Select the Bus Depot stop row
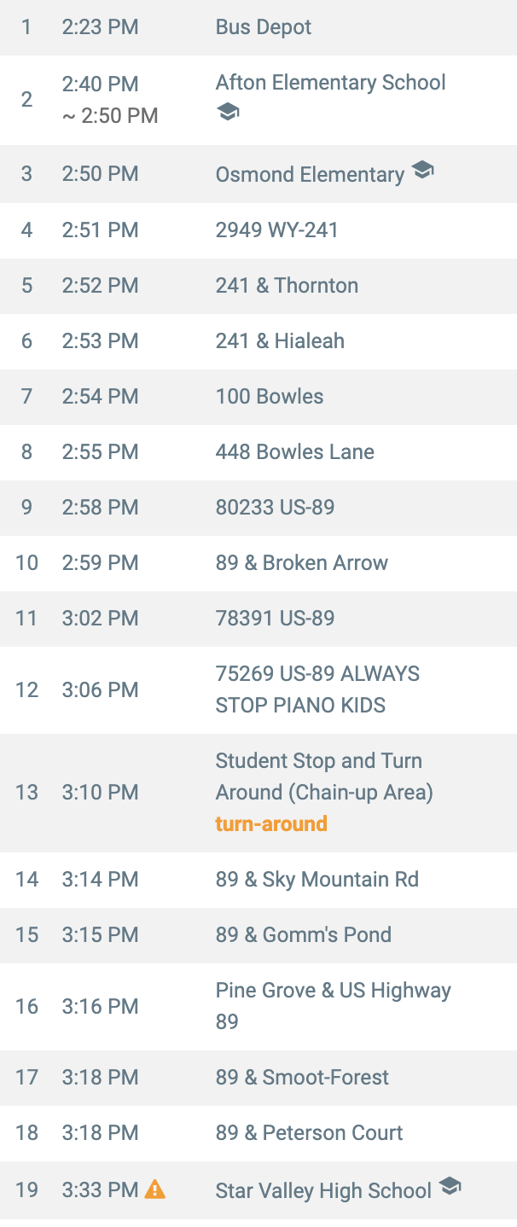This screenshot has width=517, height=1227. [258, 27]
